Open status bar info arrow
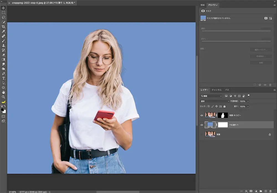This screenshot has height=193, width=277. [x=50, y=192]
